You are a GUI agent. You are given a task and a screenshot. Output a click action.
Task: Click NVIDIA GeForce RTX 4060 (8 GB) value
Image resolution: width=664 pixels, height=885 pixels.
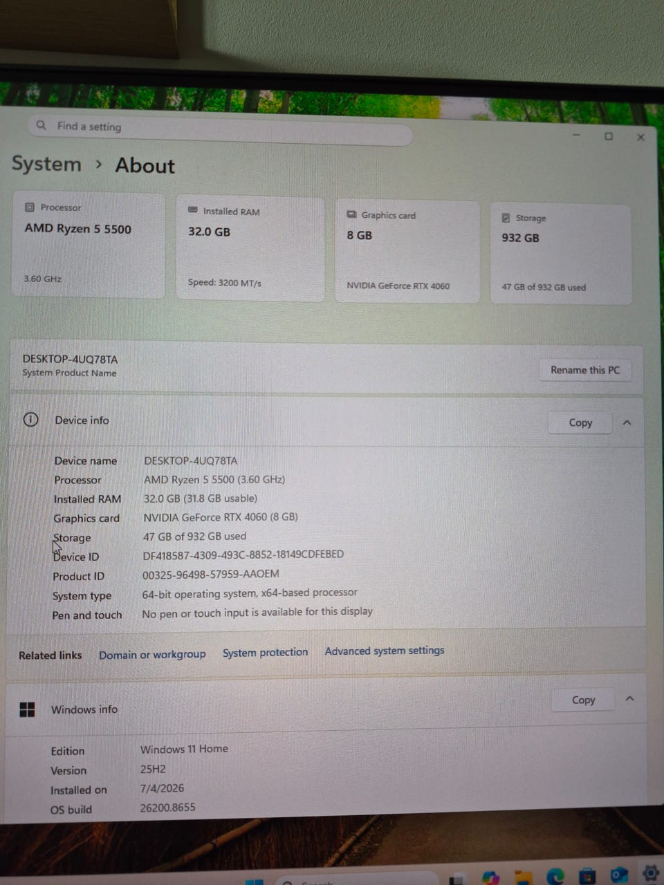(x=221, y=517)
